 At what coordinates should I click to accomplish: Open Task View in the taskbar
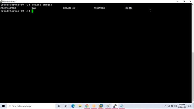[x=66, y=106]
